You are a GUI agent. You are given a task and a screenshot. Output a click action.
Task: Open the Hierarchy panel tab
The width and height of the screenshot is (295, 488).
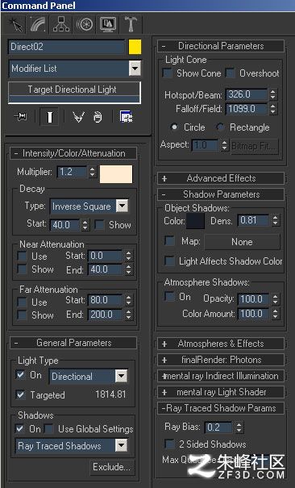click(61, 24)
